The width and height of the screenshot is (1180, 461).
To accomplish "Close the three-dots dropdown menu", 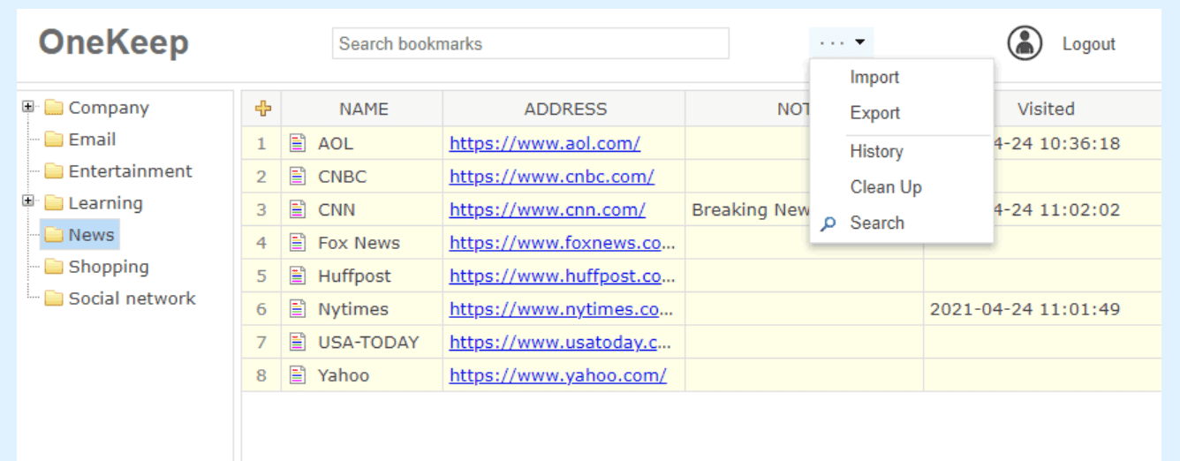I will pos(841,43).
